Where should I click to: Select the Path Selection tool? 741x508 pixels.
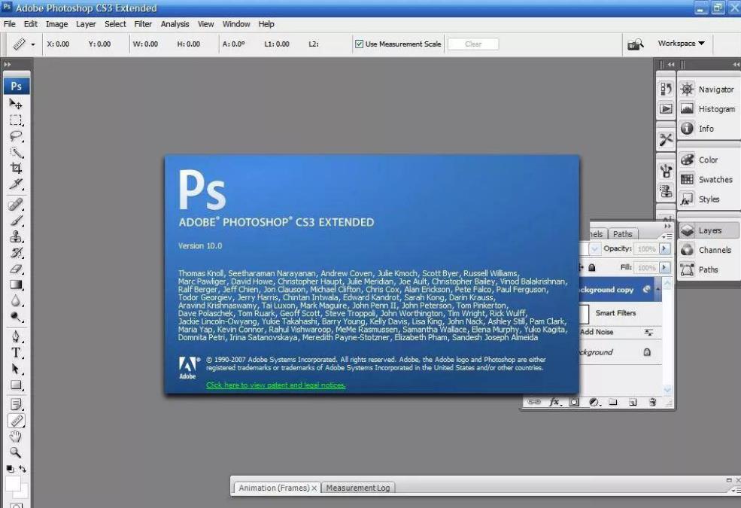(x=16, y=369)
